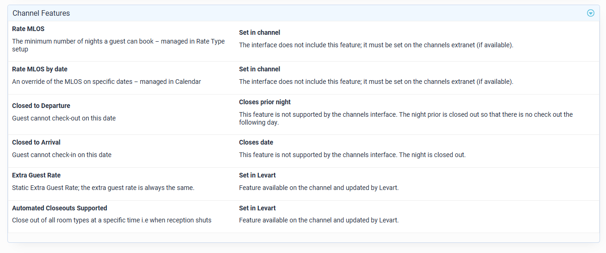This screenshot has height=253, width=606.
Task: Click Set in Levart beside Automated Closeouts Supported
Action: pos(257,208)
